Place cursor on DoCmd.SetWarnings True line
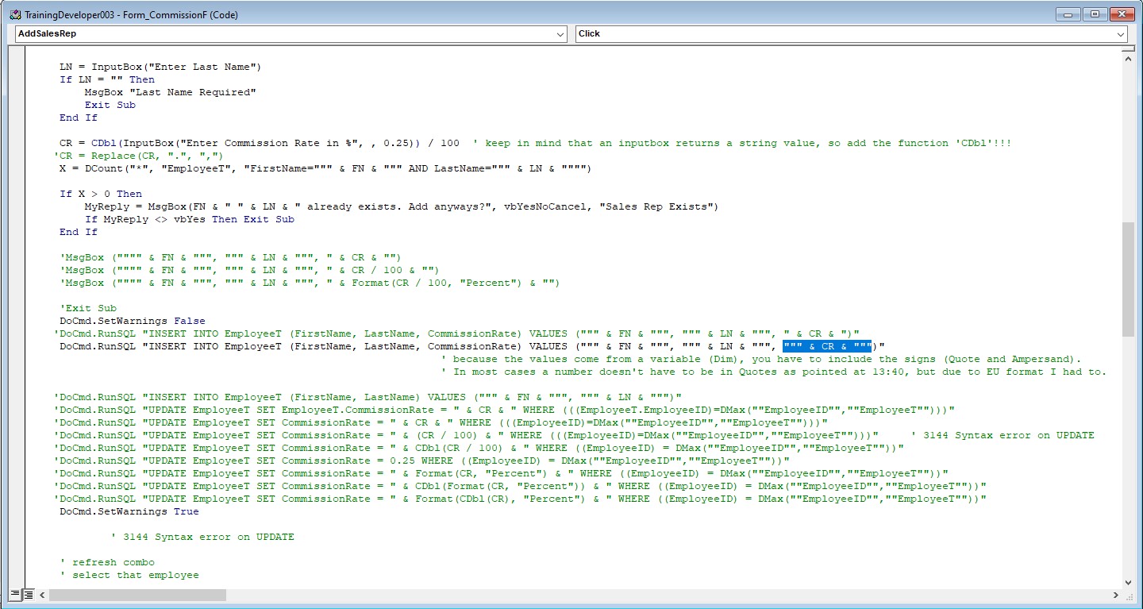This screenshot has height=609, width=1143. click(x=129, y=511)
